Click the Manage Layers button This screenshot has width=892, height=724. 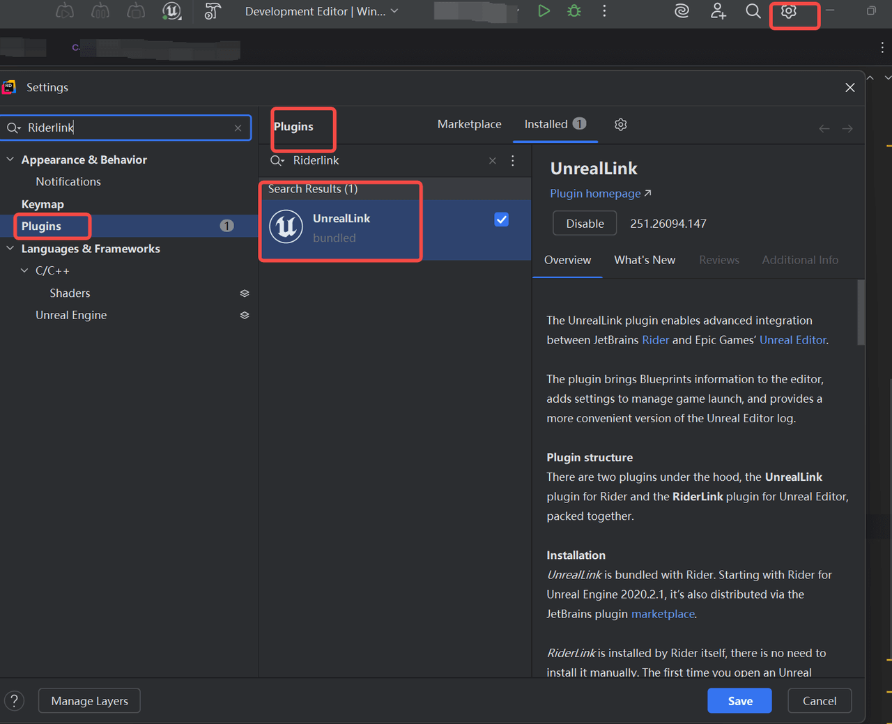click(89, 701)
